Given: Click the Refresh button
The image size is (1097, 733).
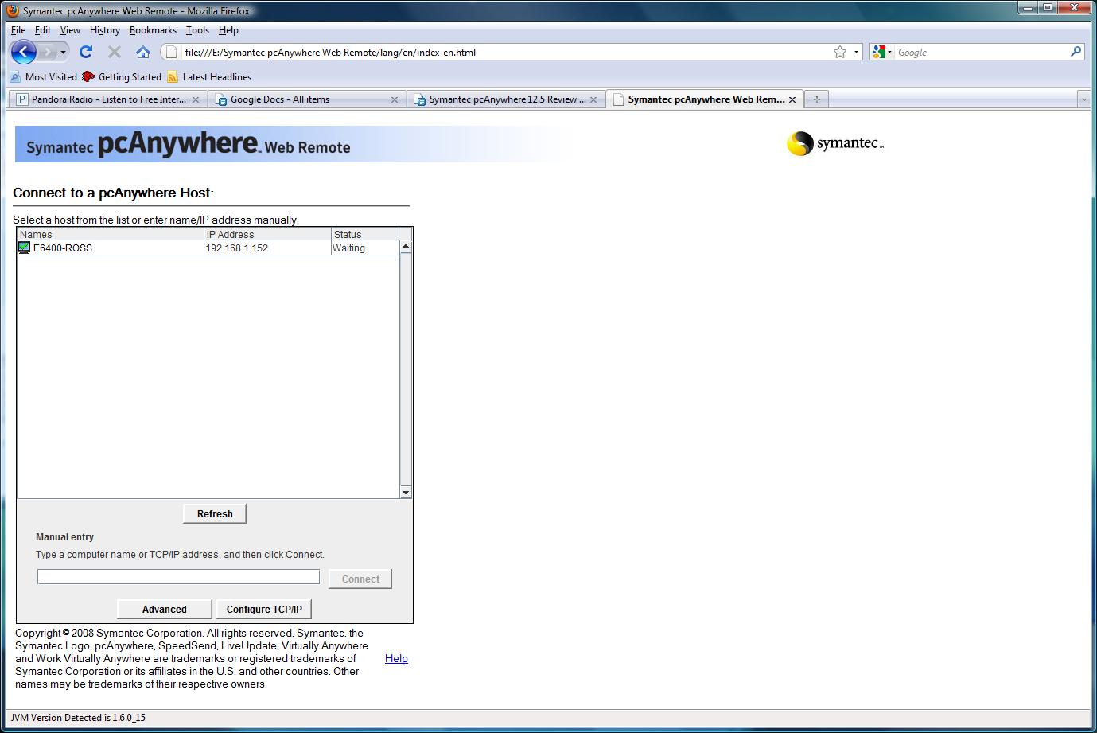Looking at the screenshot, I should pyautogui.click(x=215, y=514).
